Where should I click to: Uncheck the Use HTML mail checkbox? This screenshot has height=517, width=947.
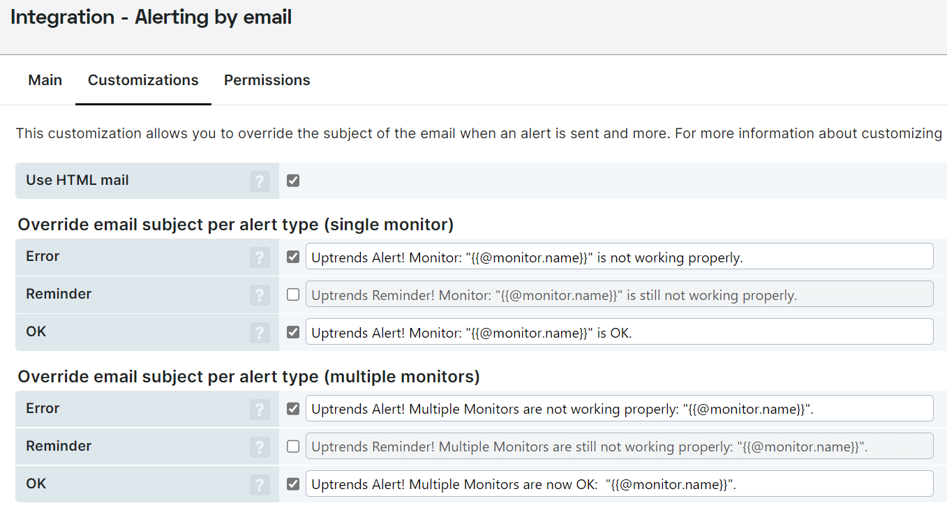pos(293,181)
